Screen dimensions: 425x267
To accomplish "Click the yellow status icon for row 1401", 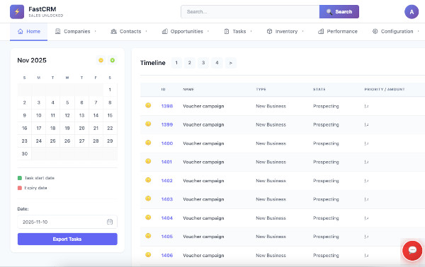I will coord(148,161).
